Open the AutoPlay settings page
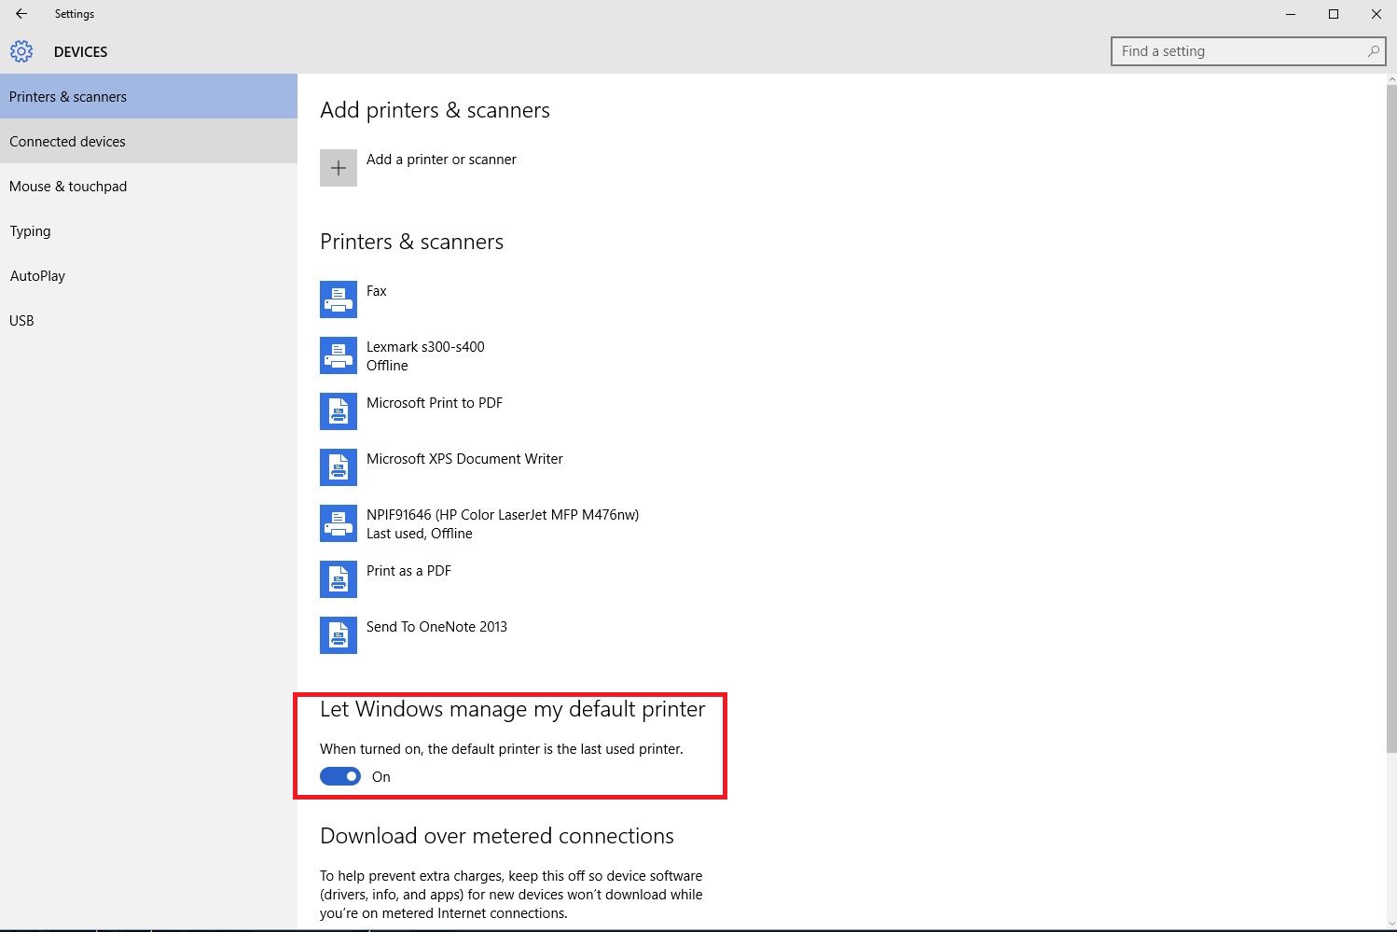The image size is (1397, 932). [37, 276]
